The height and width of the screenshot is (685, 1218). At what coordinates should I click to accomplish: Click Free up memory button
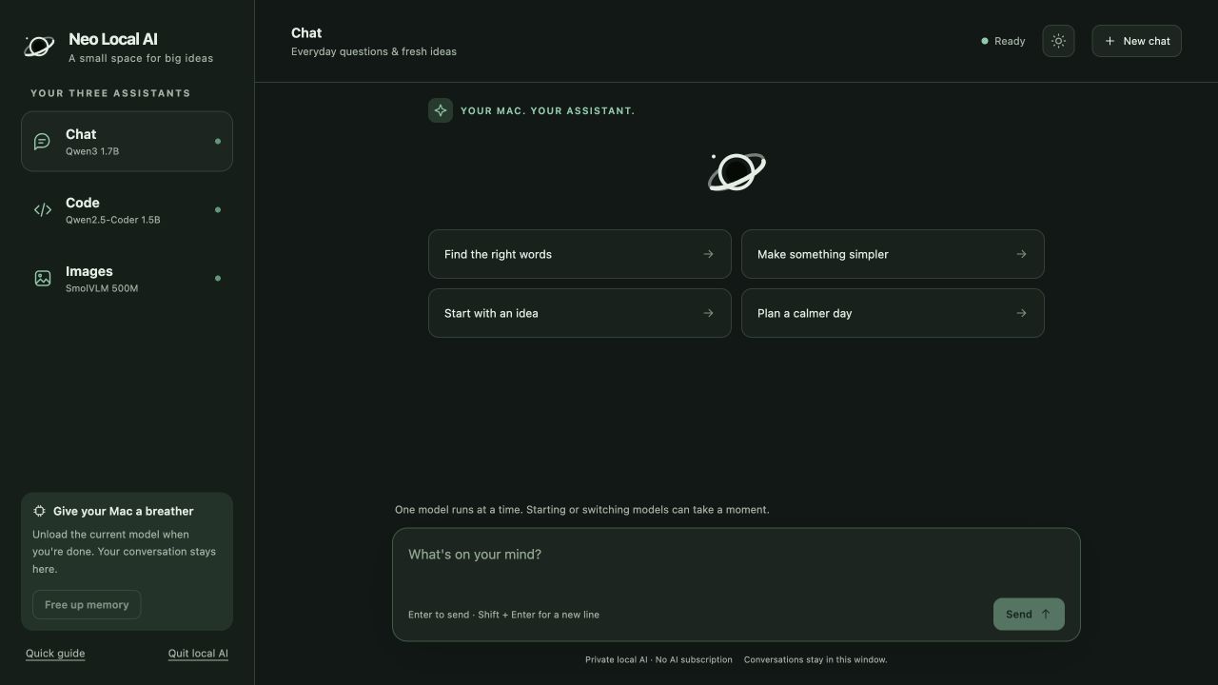coord(87,605)
